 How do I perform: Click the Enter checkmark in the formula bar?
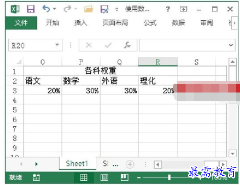108,45
